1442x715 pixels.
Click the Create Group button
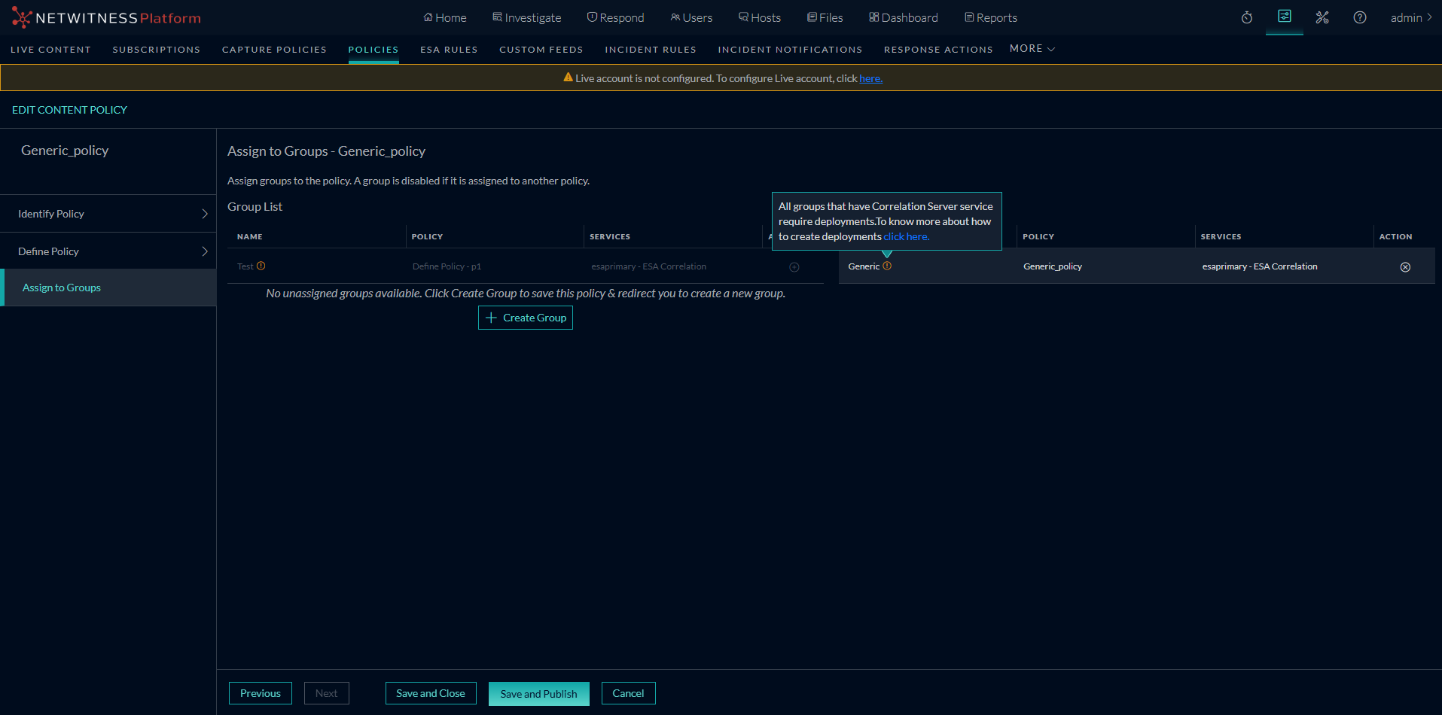click(x=526, y=318)
